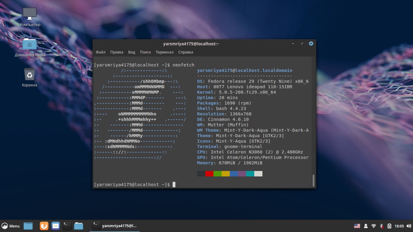
Task: Click the show desktop panel icon
Action: pyautogui.click(x=28, y=226)
